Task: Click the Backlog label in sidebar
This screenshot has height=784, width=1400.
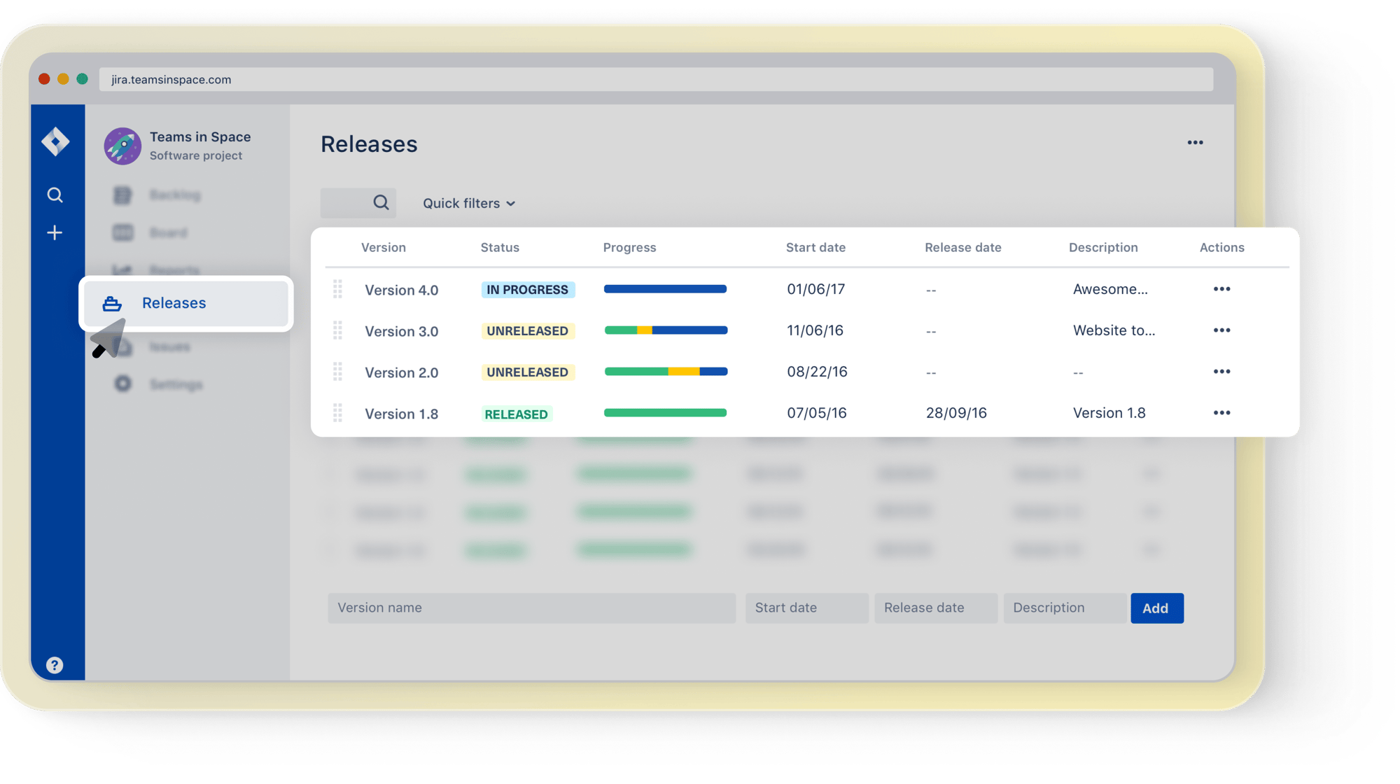Action: pyautogui.click(x=175, y=195)
